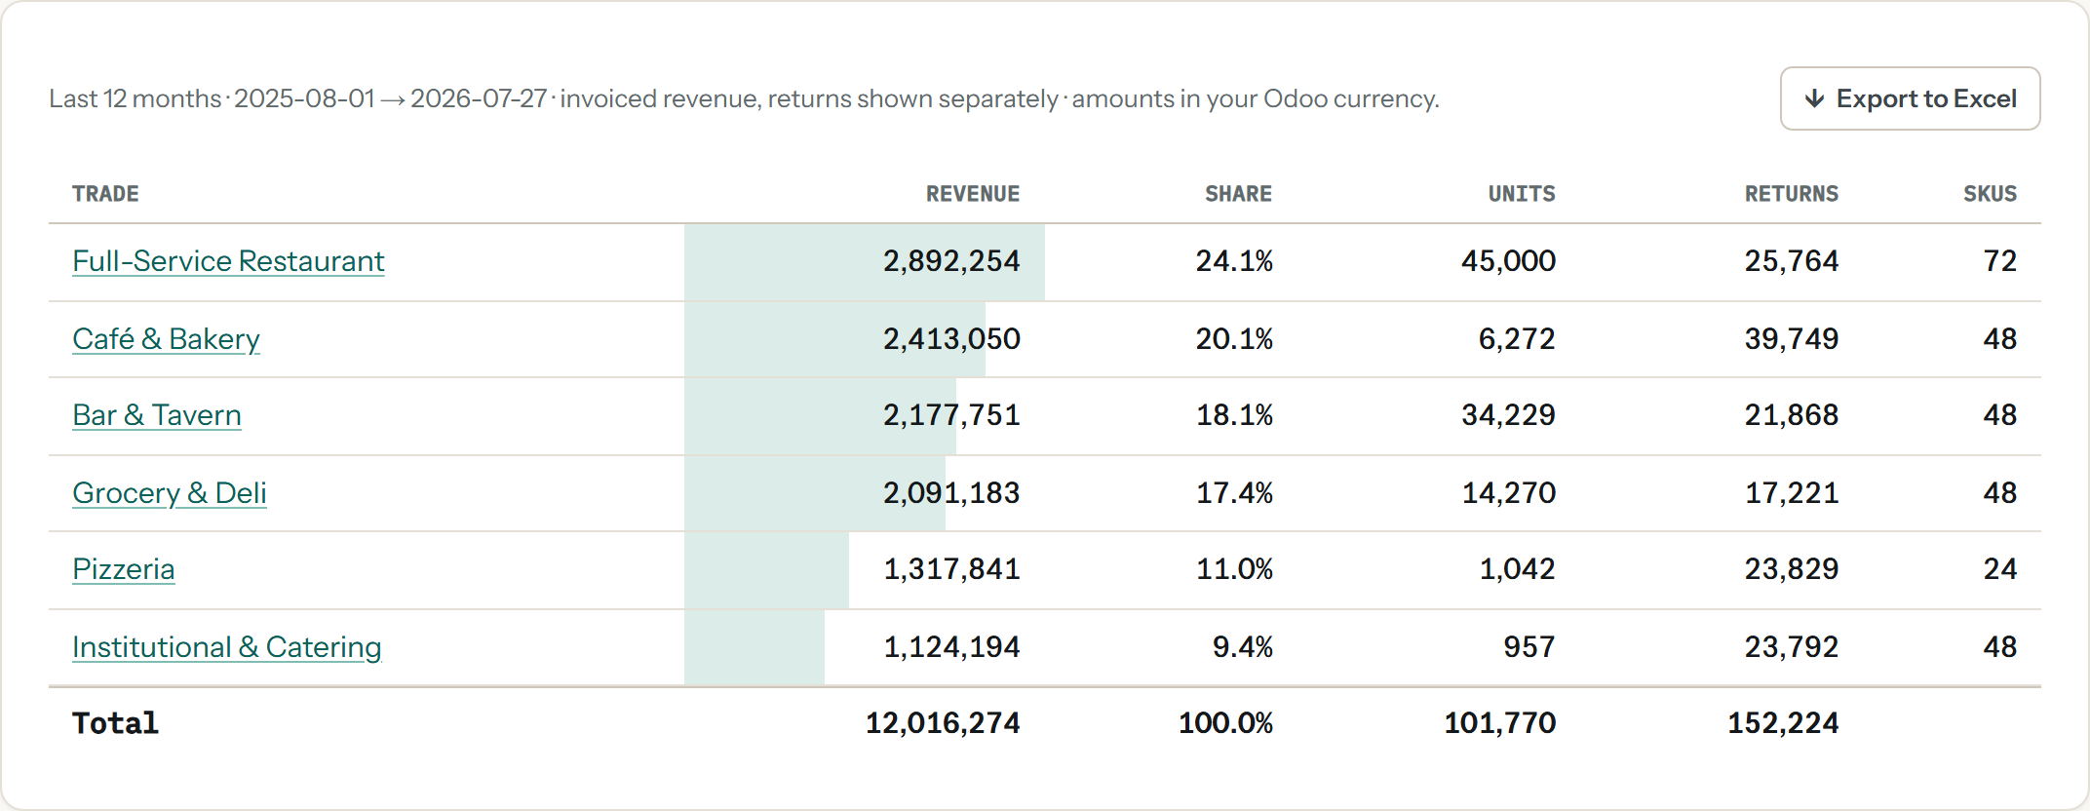Image resolution: width=2090 pixels, height=811 pixels.
Task: Select returns value 17,221
Action: click(x=1792, y=493)
